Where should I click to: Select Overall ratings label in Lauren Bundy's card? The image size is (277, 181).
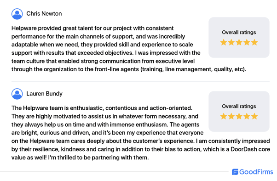[x=239, y=107]
